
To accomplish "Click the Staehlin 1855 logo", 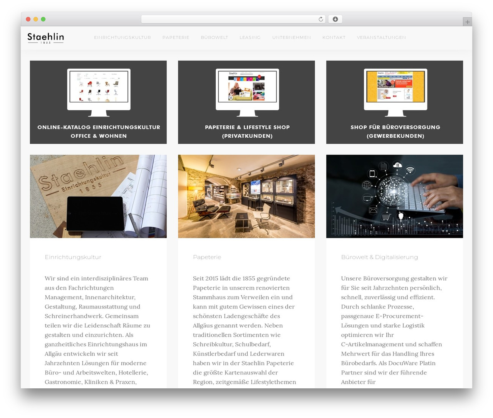I will (45, 38).
